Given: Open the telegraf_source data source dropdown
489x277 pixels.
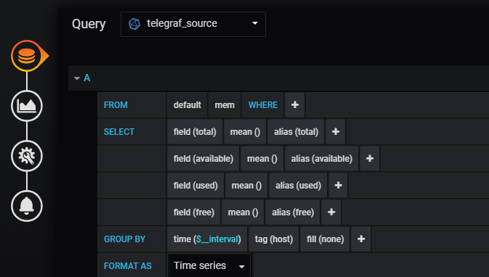Looking at the screenshot, I should pos(193,24).
